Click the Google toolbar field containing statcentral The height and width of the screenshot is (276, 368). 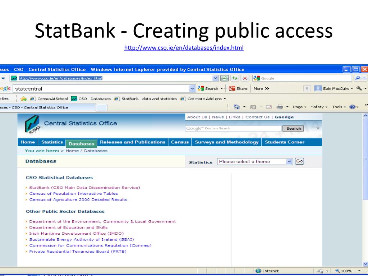click(101, 89)
